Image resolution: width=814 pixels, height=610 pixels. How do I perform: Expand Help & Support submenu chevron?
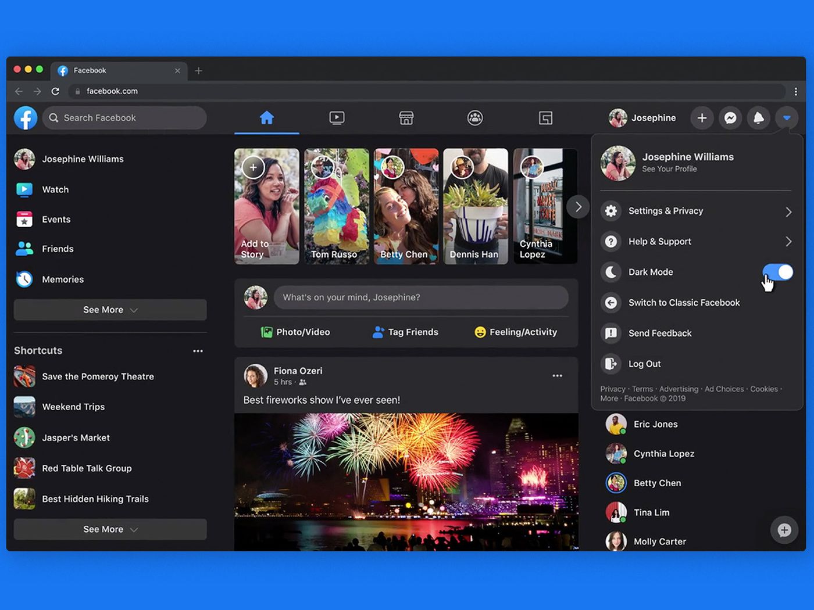point(788,241)
